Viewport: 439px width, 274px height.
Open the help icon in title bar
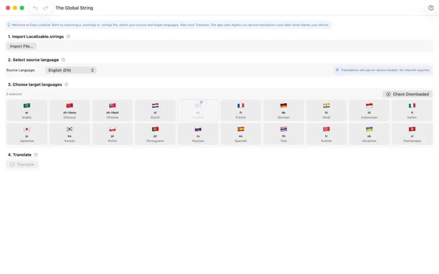point(431,8)
